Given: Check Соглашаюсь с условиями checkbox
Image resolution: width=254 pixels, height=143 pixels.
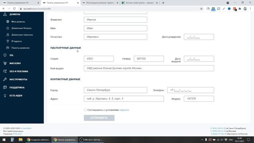Looking at the screenshot, I should click(x=85, y=110).
